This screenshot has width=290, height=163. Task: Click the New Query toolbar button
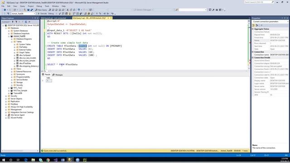click(x=41, y=10)
